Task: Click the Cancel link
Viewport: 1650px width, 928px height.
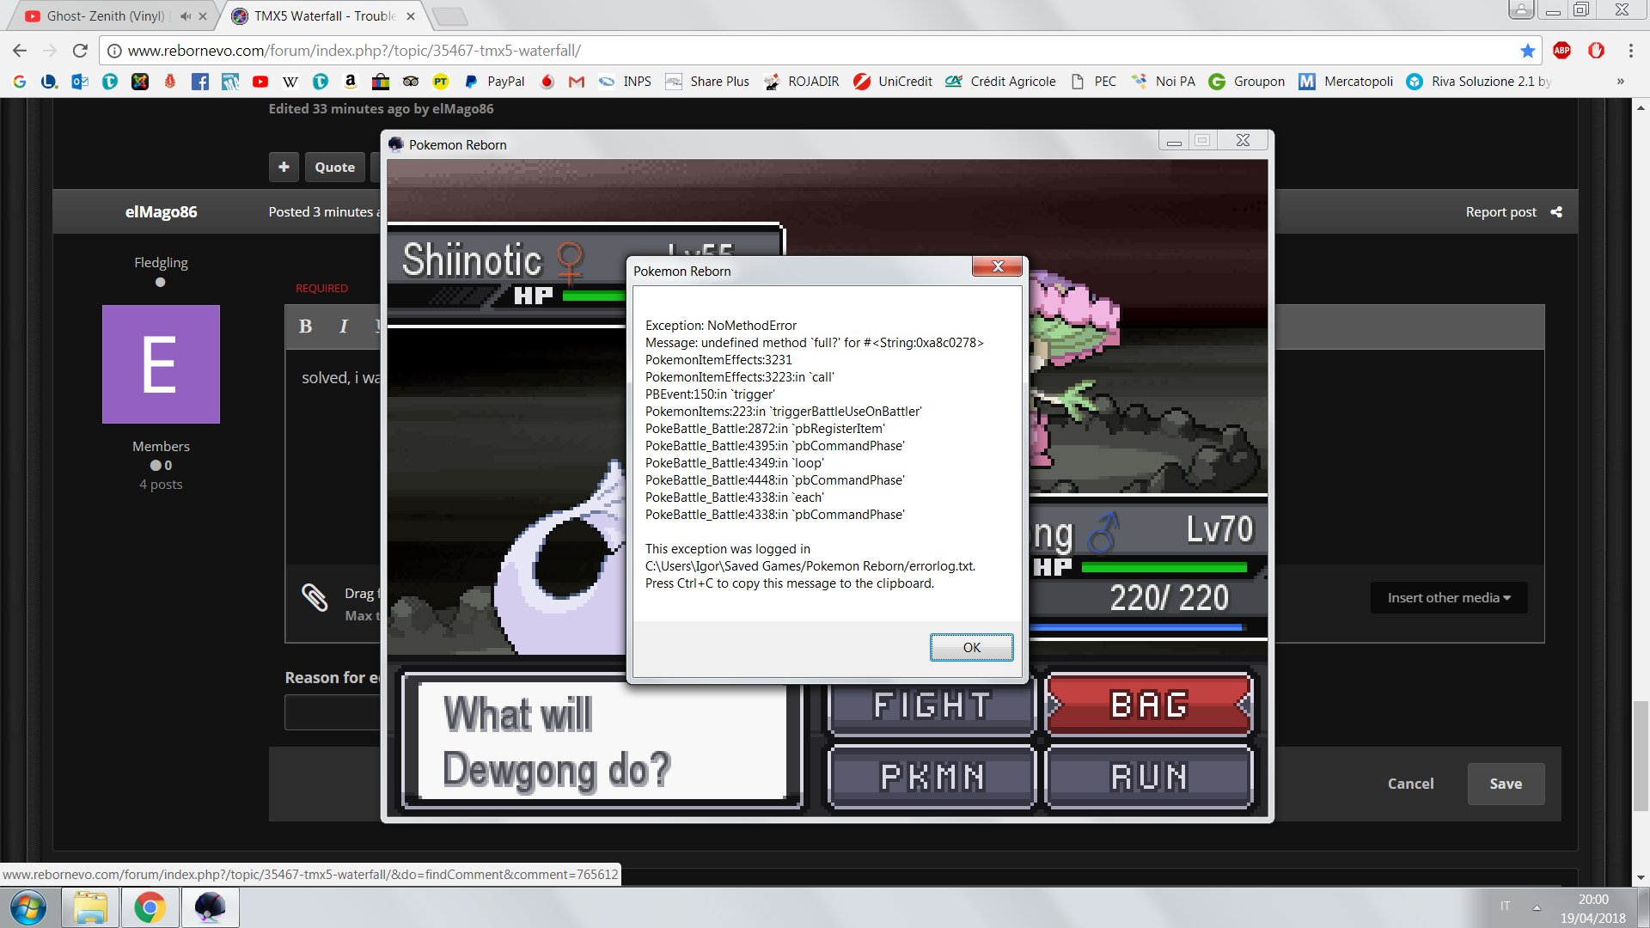Action: [x=1410, y=784]
